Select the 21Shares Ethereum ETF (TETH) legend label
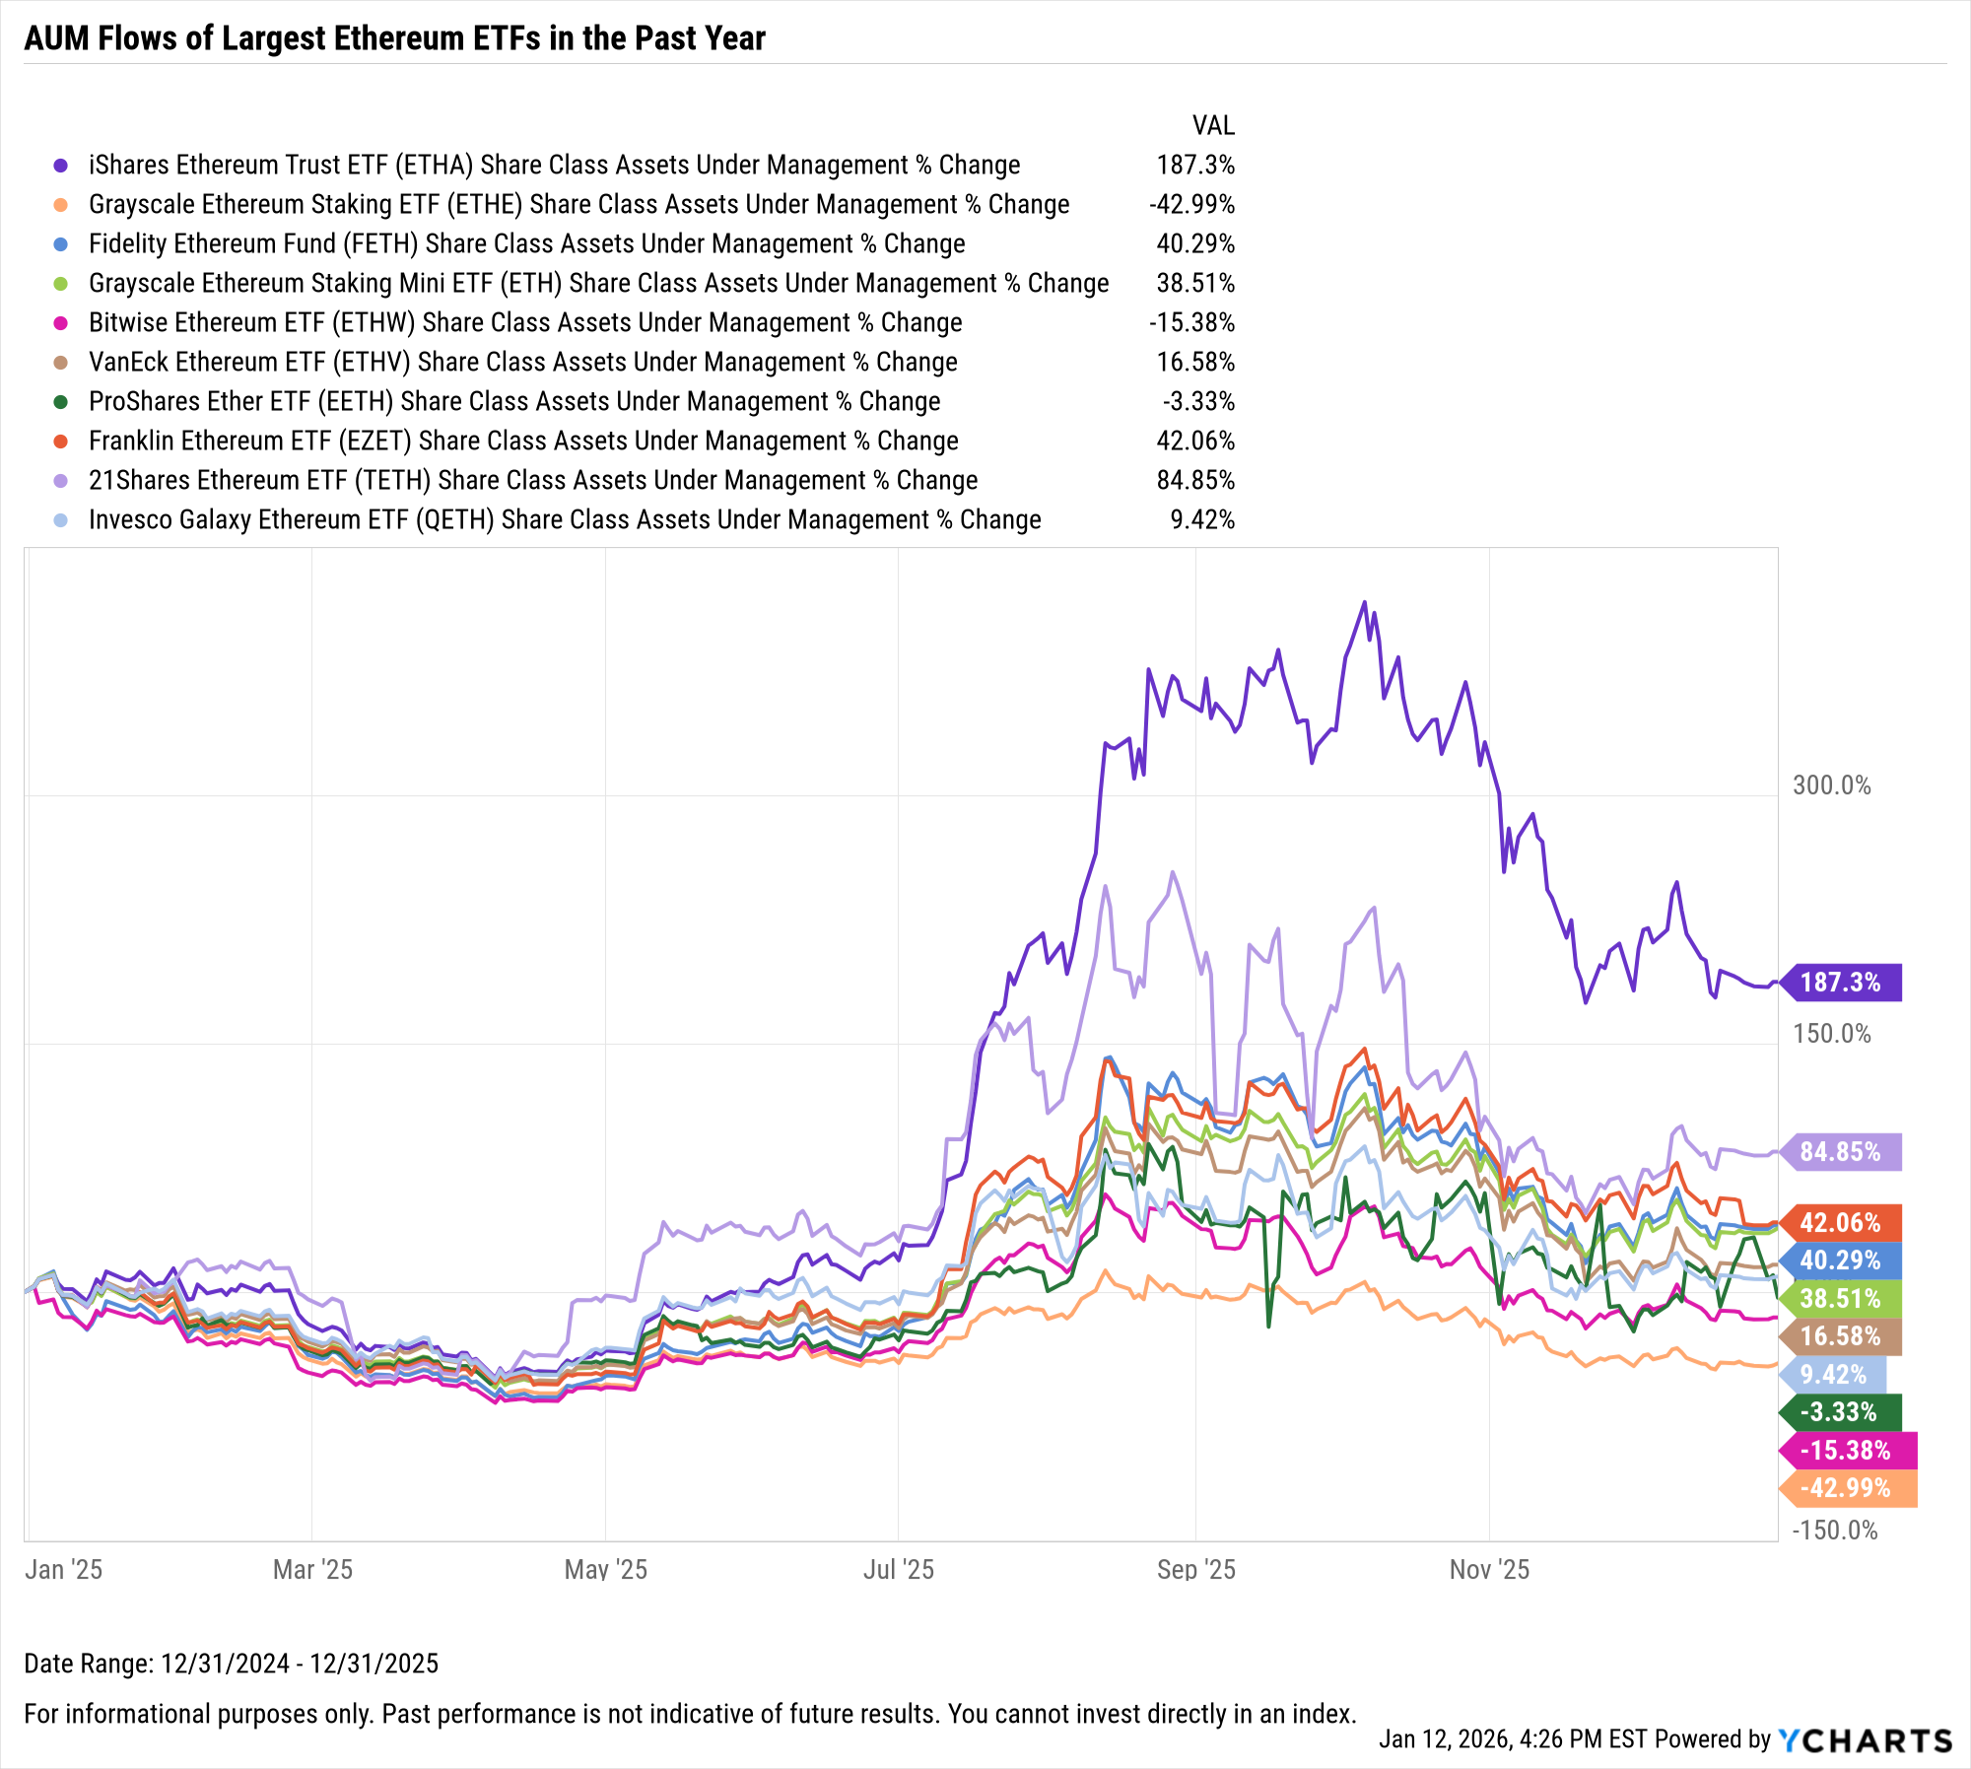 [x=533, y=481]
